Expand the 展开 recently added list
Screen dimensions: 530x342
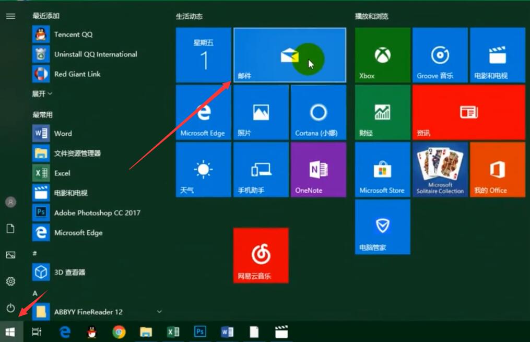(42, 94)
